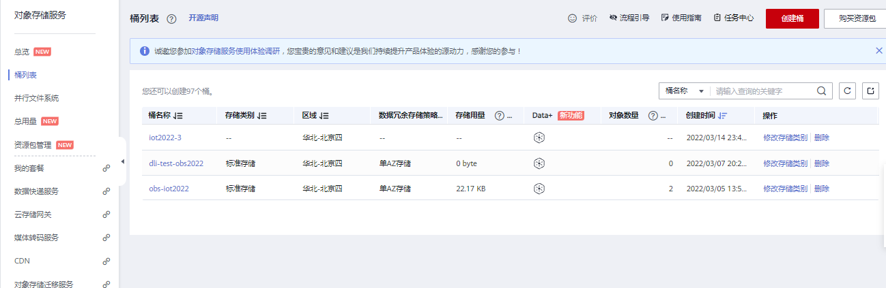Click the 购买资源包 button
Screen dimensions: 886x288
click(857, 18)
